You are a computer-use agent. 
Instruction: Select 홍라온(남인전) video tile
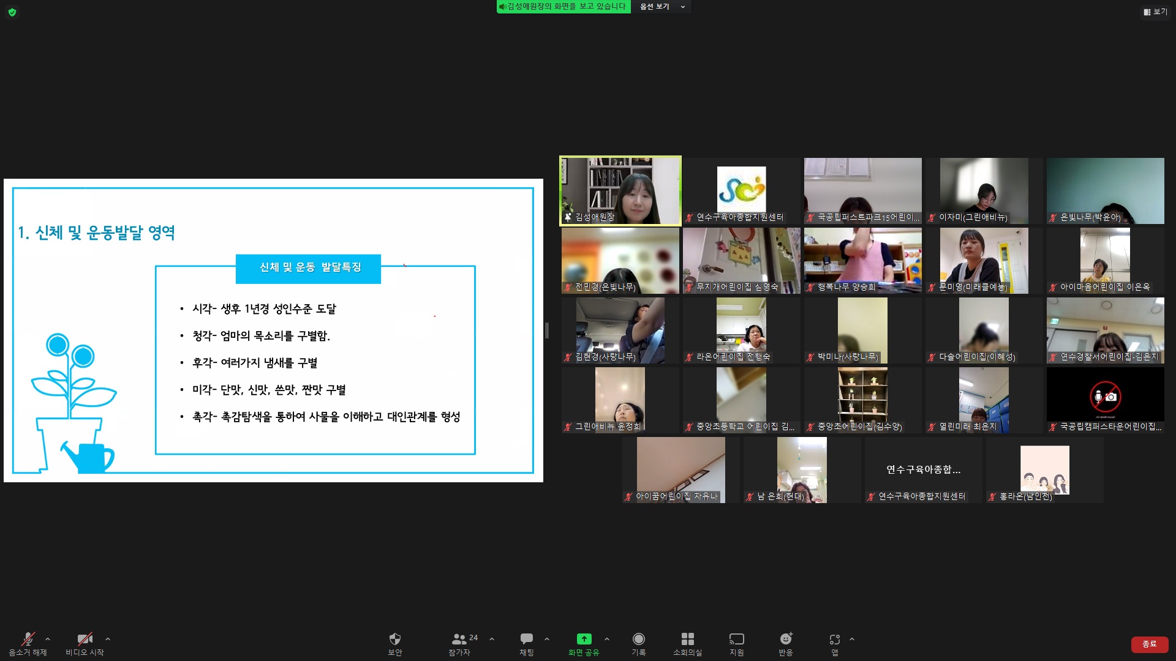pos(1045,470)
